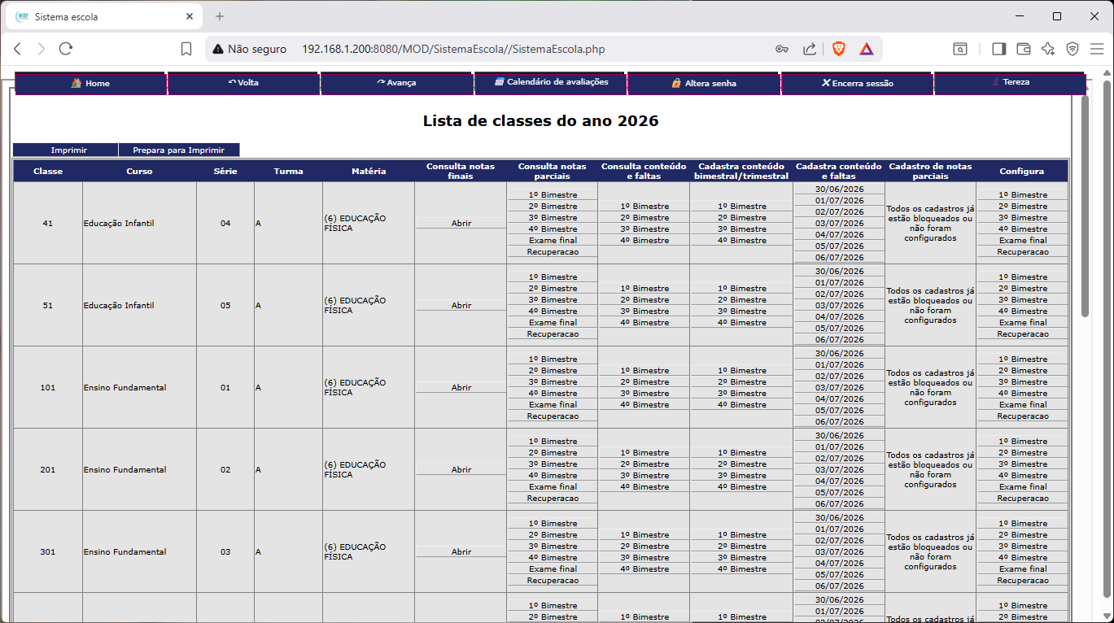The image size is (1114, 623).
Task: Click the Brave Rewards triangle icon
Action: tap(867, 49)
